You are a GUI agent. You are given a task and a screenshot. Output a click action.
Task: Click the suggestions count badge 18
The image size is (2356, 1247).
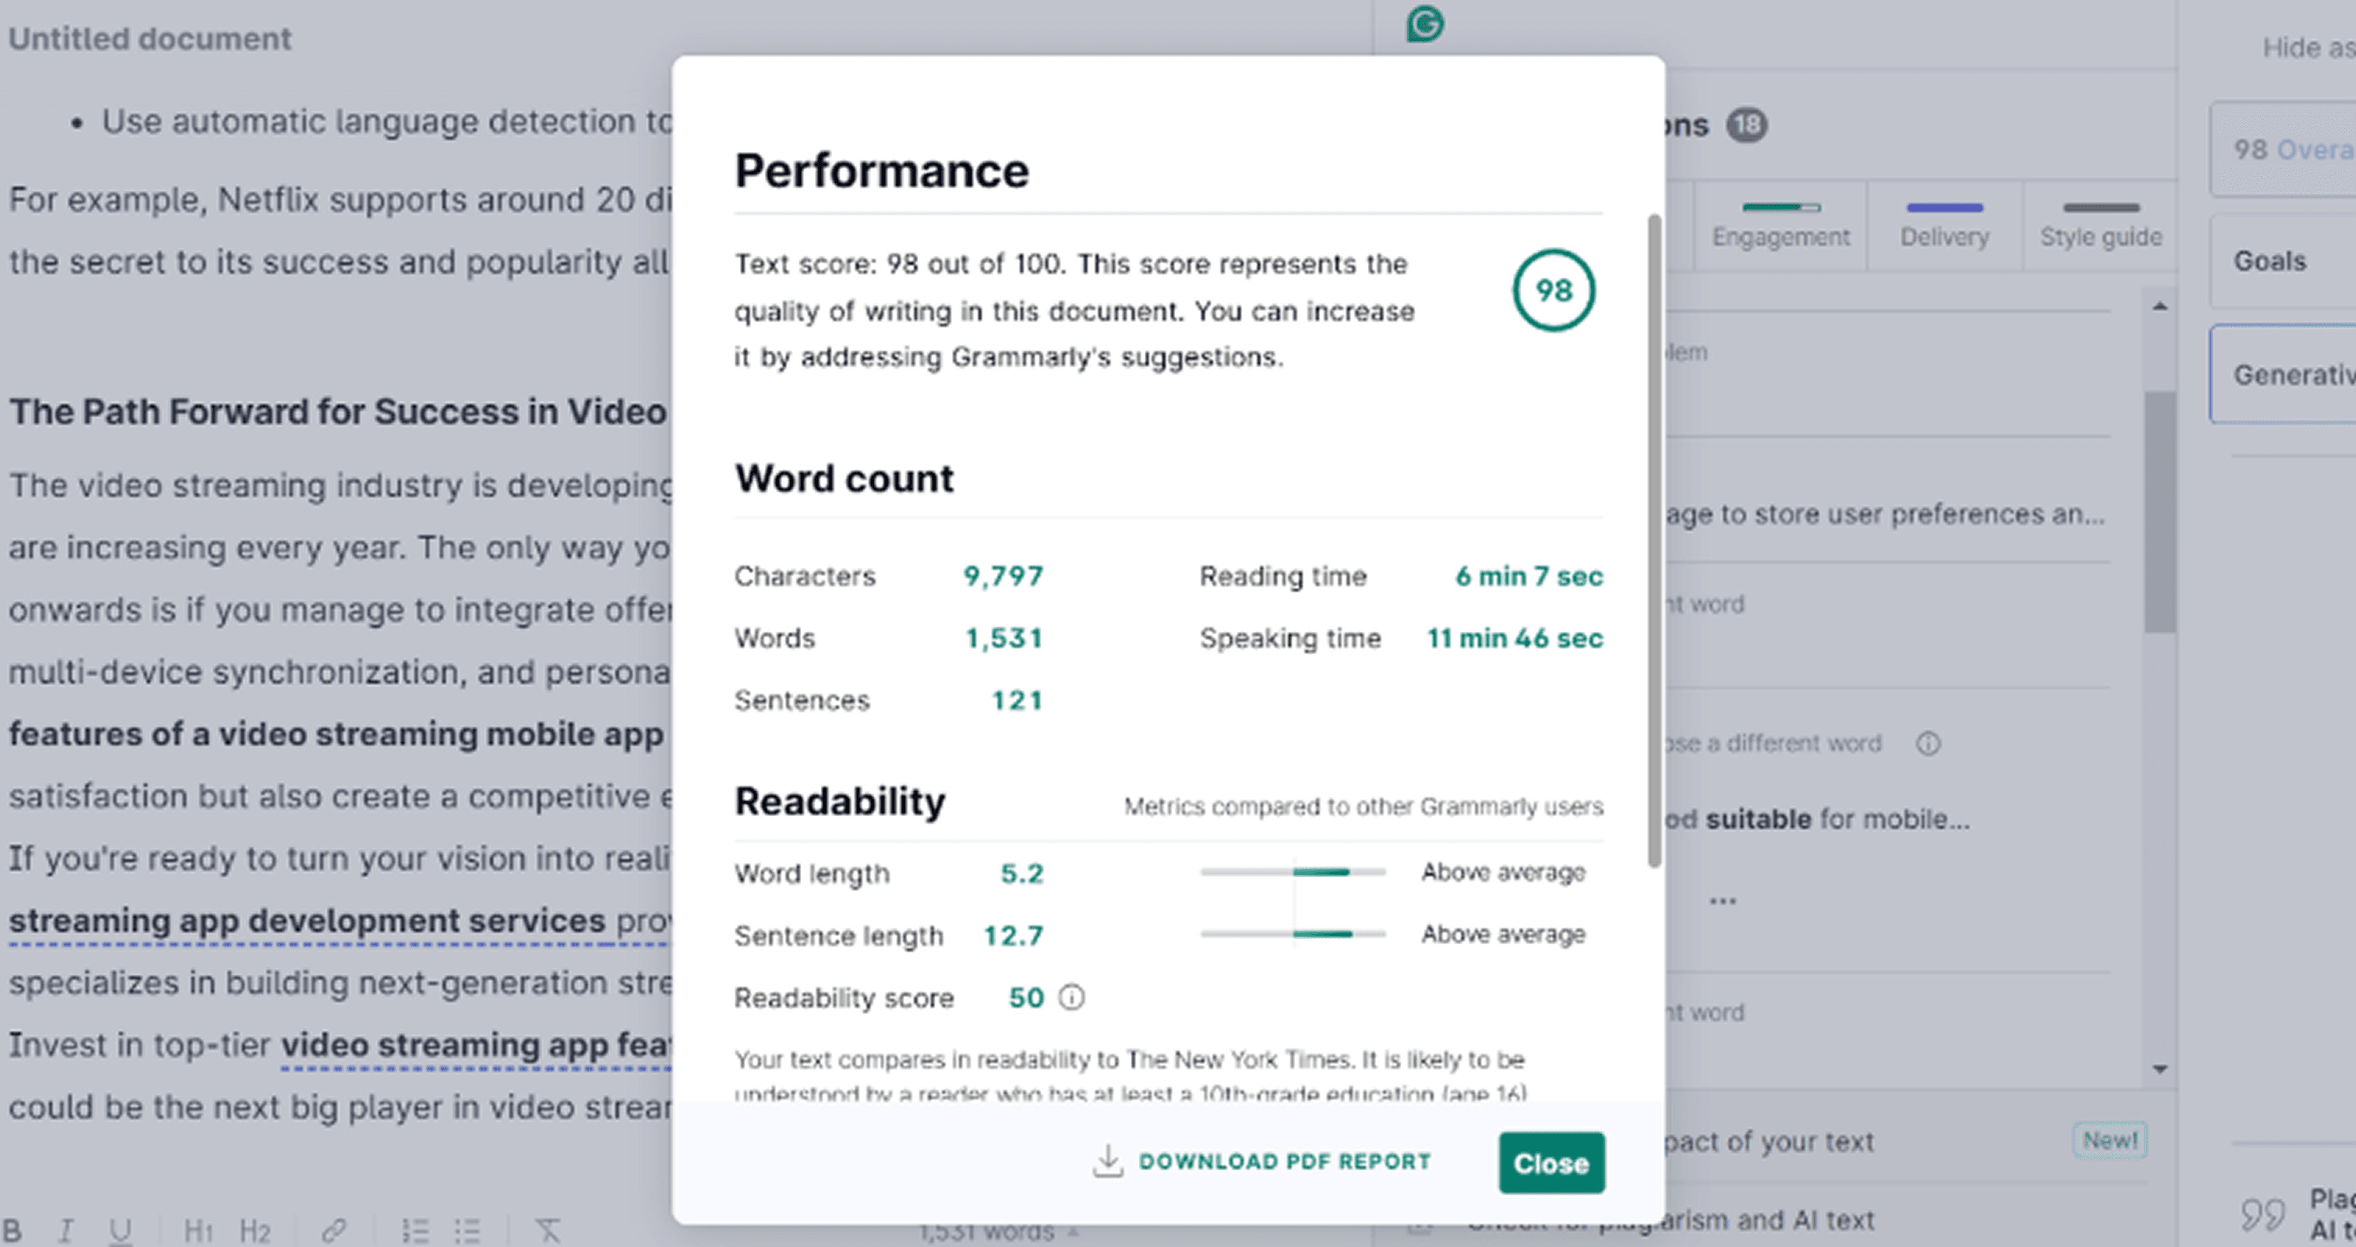pos(1746,125)
